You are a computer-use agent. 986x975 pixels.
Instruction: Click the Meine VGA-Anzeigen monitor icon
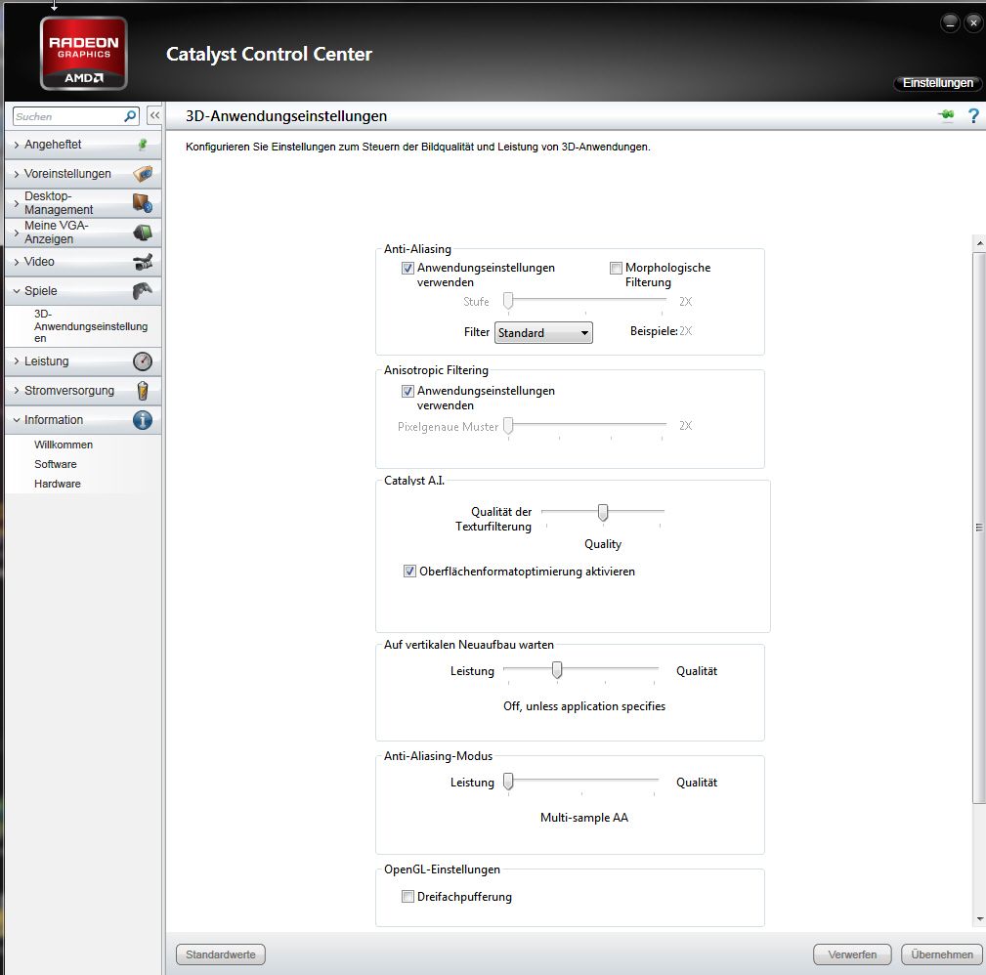coord(143,233)
